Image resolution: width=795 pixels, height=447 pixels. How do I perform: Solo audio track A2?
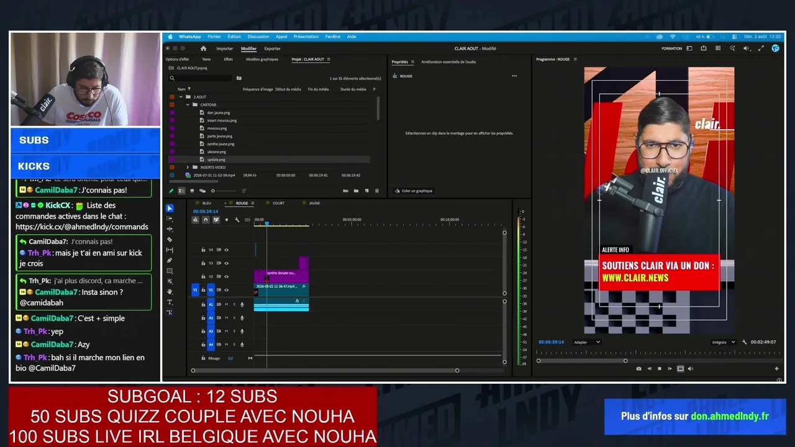click(x=234, y=318)
